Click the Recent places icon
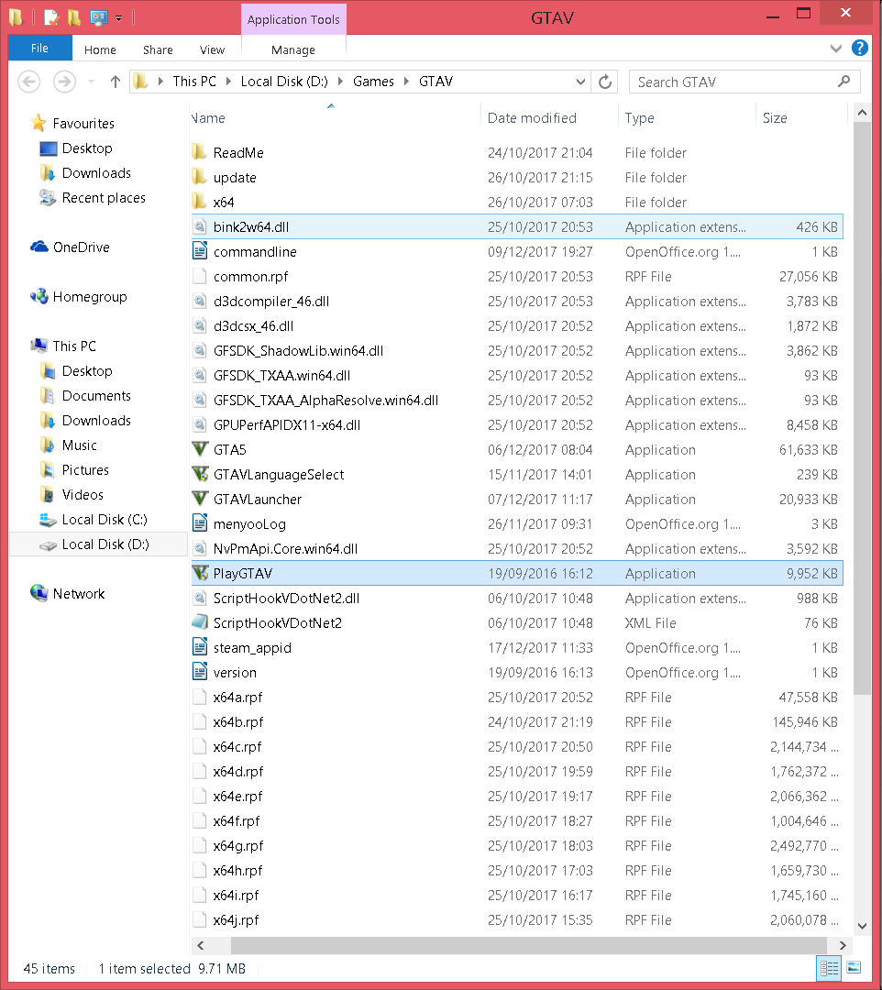This screenshot has height=990, width=882. [48, 198]
